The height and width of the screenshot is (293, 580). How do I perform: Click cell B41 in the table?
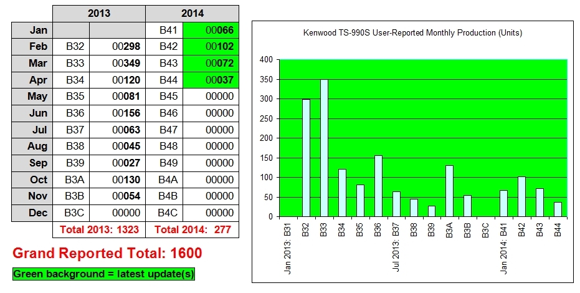pyautogui.click(x=164, y=30)
